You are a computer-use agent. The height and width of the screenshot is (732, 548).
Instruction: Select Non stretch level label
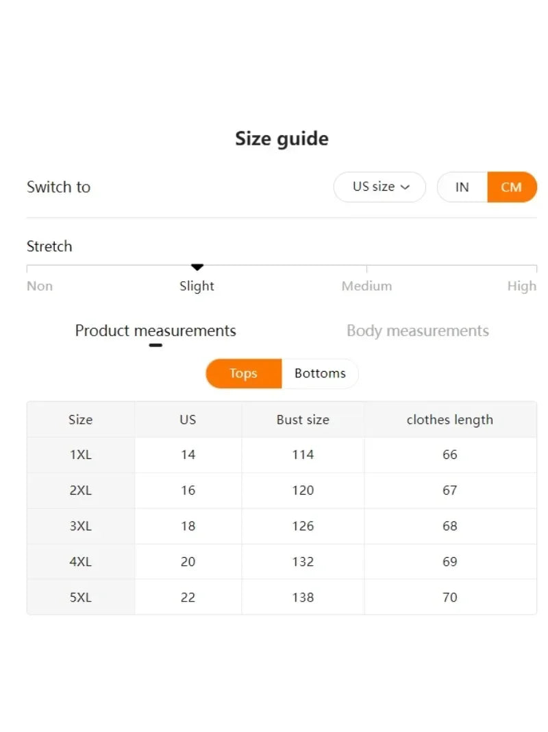point(40,286)
